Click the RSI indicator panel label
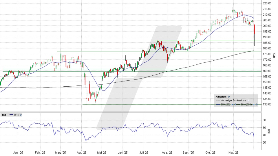The height and width of the screenshot is (156, 278). point(4,115)
